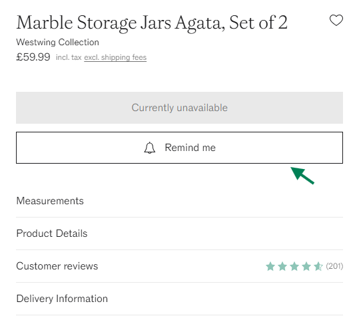The width and height of the screenshot is (363, 322).
Task: Click the third rating star
Action: (294, 266)
